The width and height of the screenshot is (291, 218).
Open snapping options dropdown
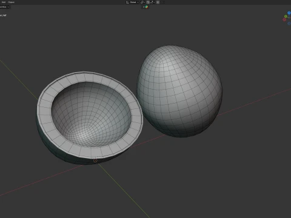click(x=153, y=2)
